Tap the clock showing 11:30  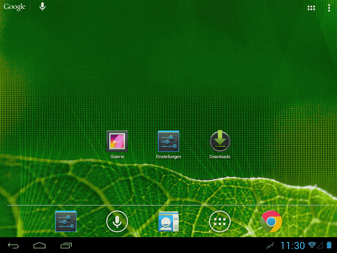tap(293, 245)
